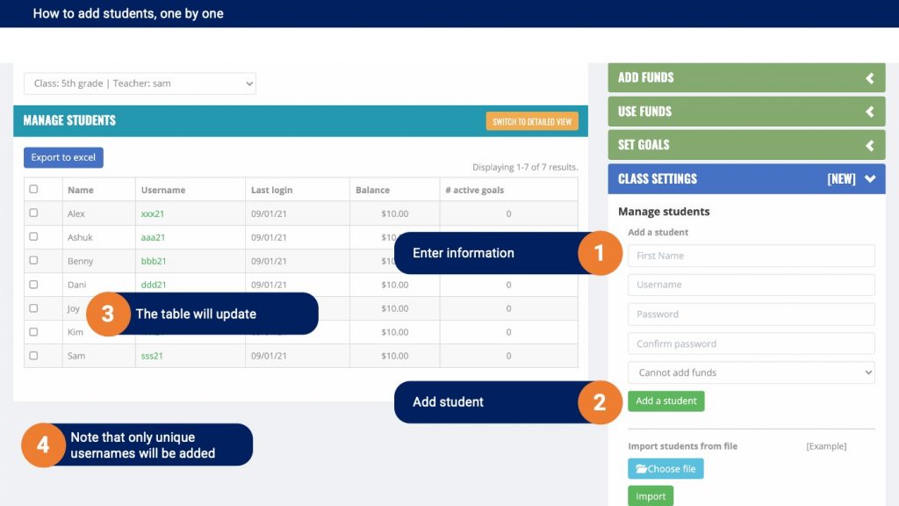
Task: Open the Cannot add funds dropdown
Action: point(752,372)
